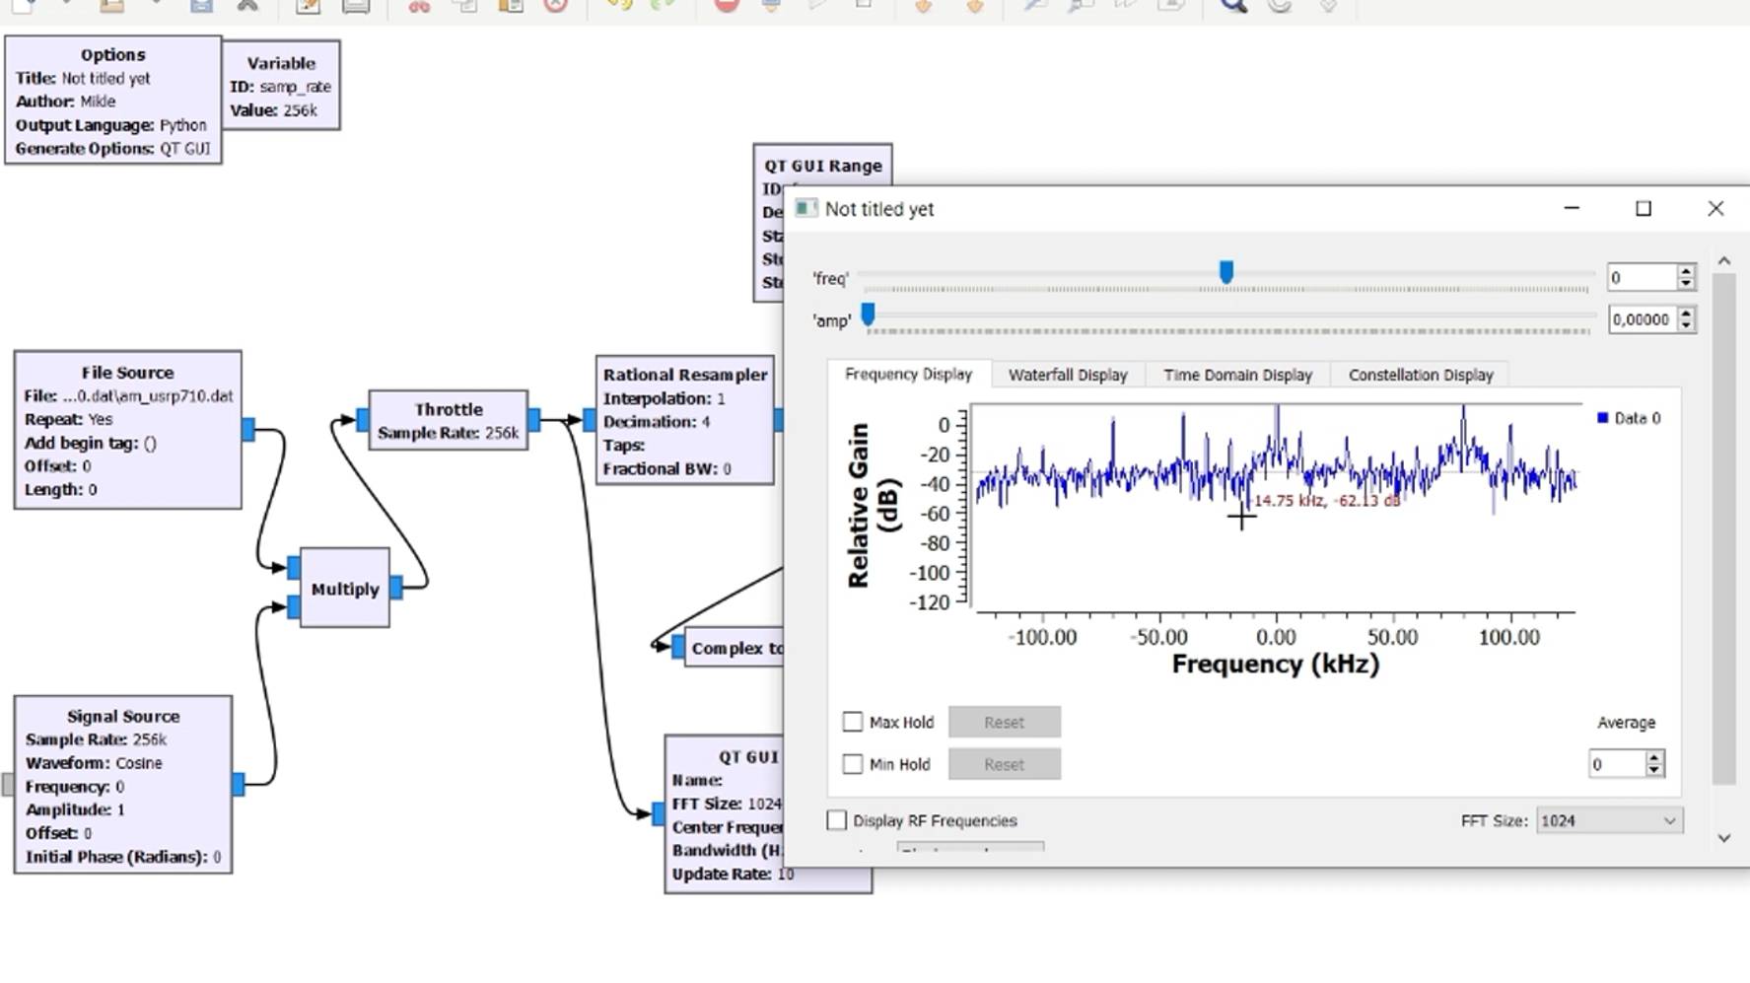Click the Data 0 legend marker
The height and width of the screenshot is (983, 1750).
tap(1602, 418)
